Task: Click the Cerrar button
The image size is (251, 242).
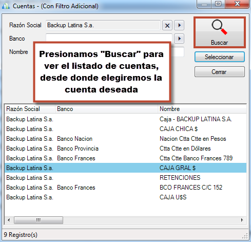Action: 220,72
